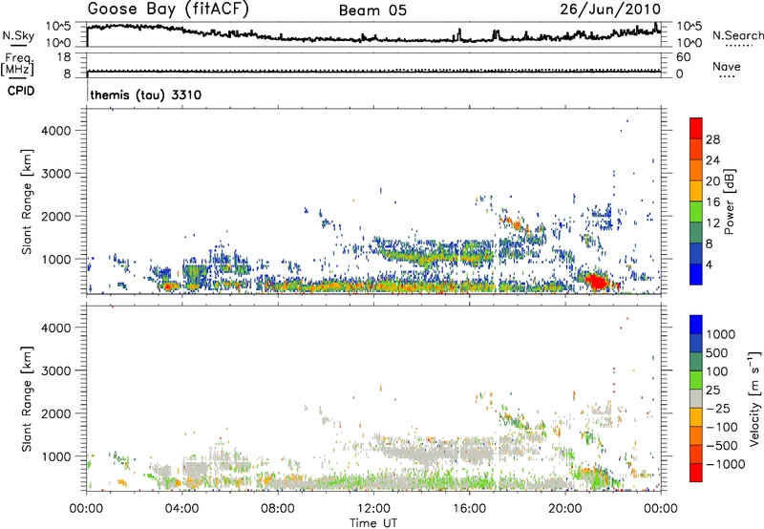Select the '16:00' time tick label
The width and height of the screenshot is (764, 529).
coord(469,509)
